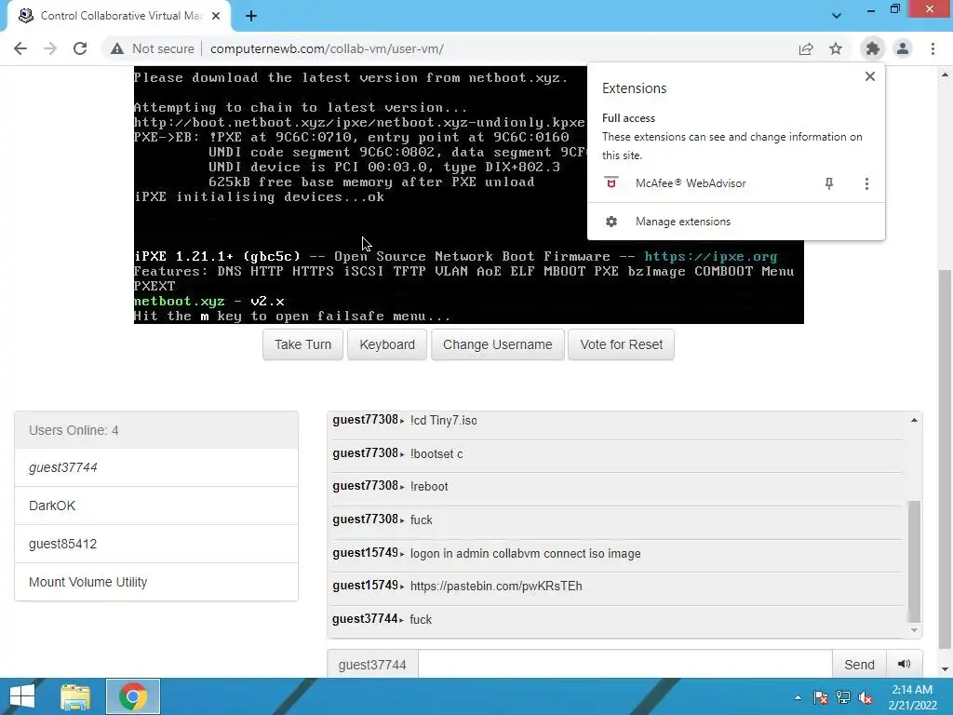
Task: Click the Users Online: 4 header
Action: (x=156, y=430)
